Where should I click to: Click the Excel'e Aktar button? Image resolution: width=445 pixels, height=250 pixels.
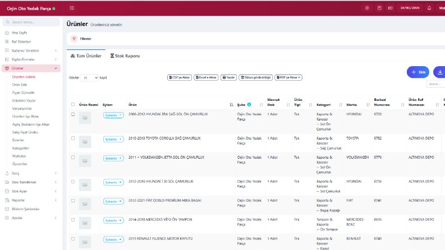tap(206, 77)
